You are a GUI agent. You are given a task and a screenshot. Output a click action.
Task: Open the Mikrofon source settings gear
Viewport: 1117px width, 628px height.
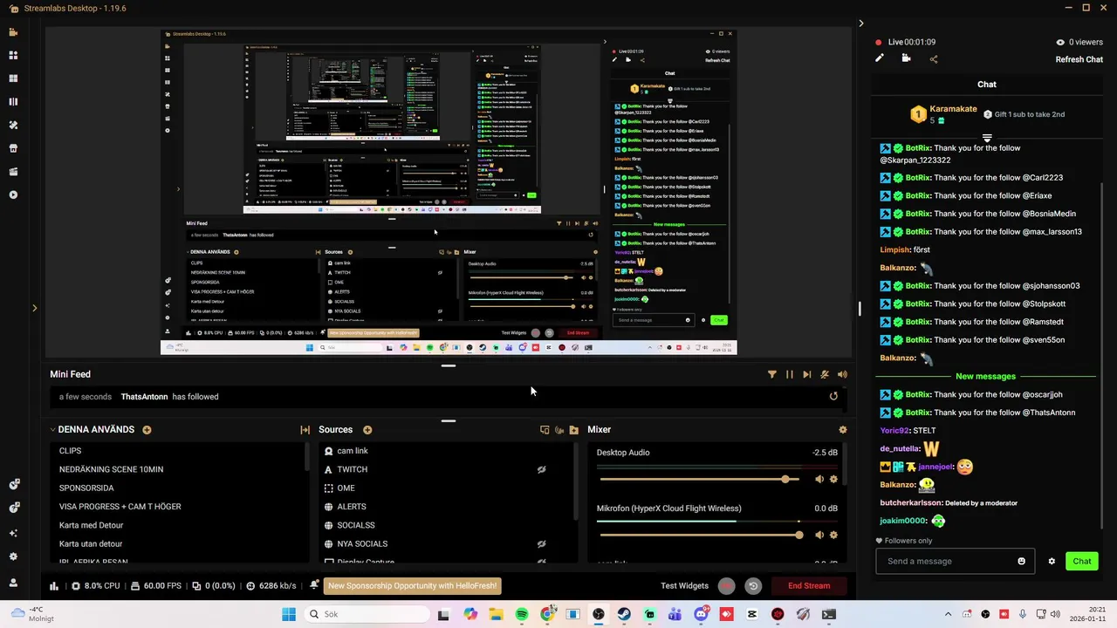(833, 536)
